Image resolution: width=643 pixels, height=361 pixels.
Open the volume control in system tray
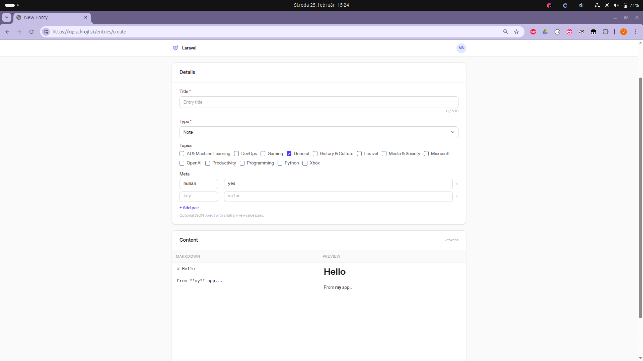point(616,5)
